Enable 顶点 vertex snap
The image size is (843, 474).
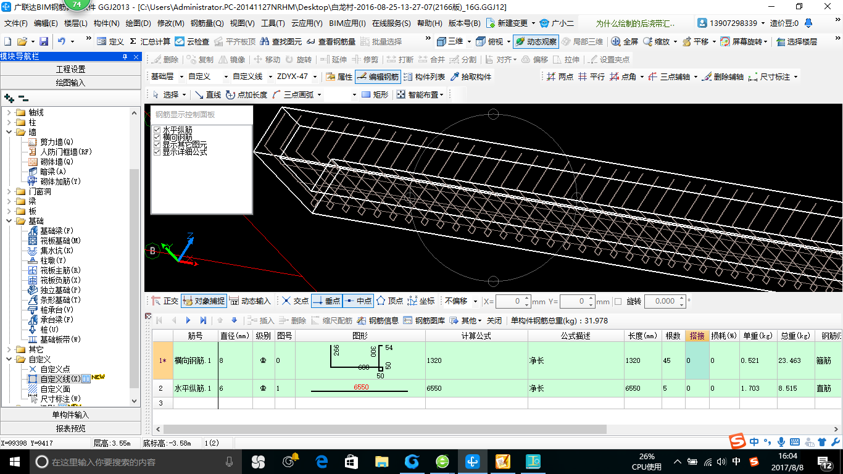coord(389,301)
